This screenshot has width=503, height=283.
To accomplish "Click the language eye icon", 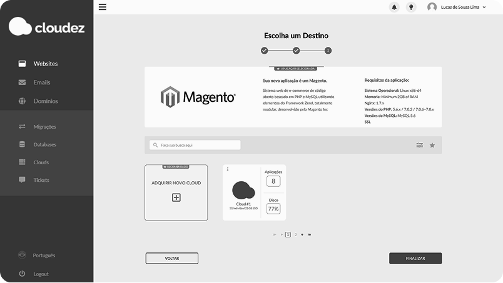I will (x=22, y=255).
